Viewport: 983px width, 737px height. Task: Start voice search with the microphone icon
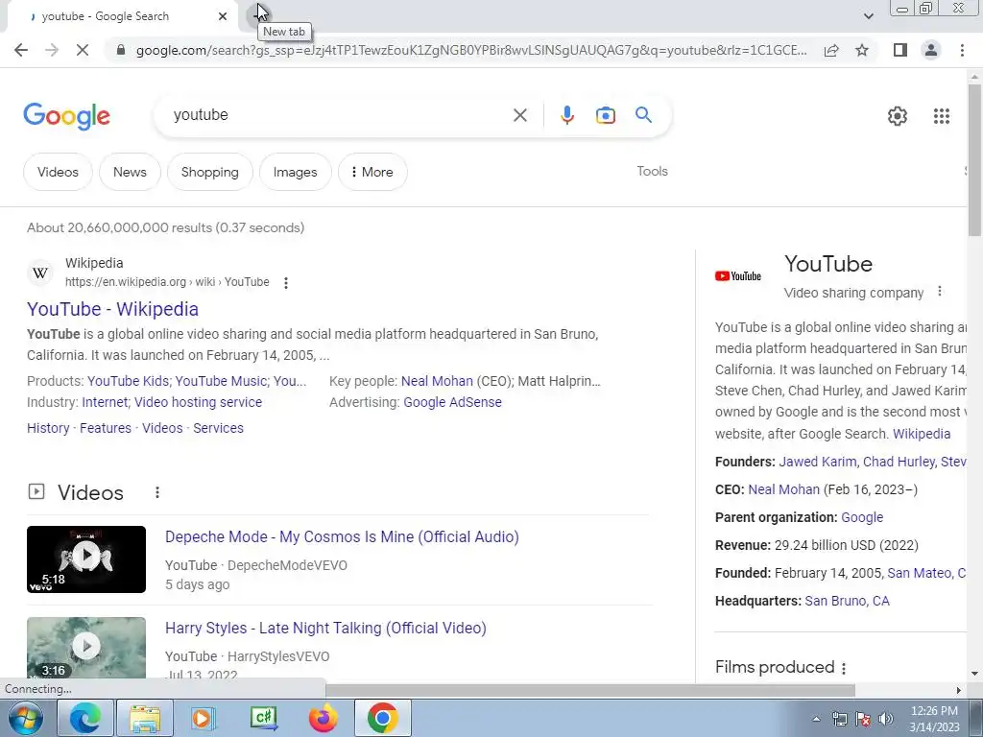pos(567,115)
